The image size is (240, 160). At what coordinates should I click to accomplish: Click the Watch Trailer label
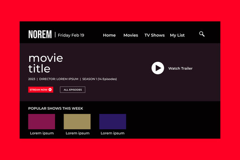180,68
